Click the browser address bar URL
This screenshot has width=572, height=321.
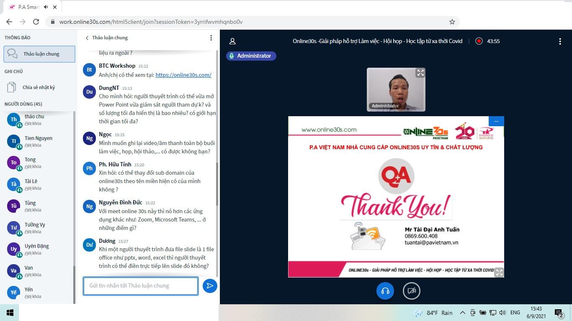pos(151,22)
